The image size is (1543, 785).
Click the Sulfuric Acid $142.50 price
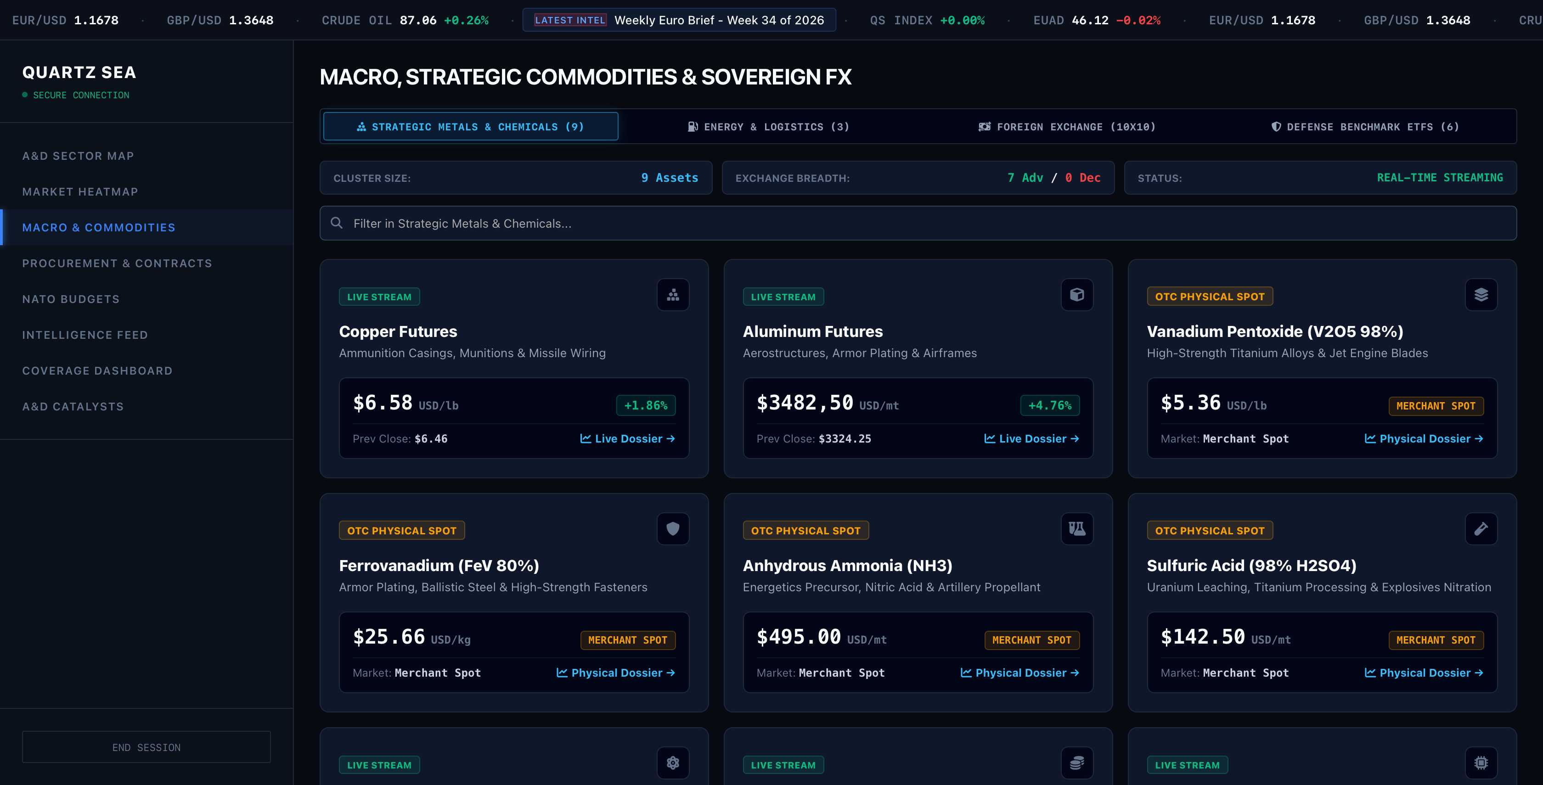click(1203, 637)
